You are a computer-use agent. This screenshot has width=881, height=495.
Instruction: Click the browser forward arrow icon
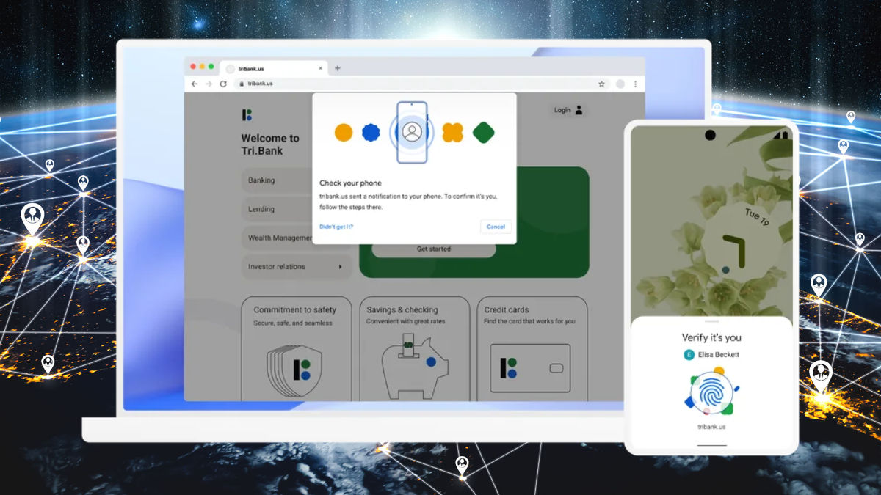(x=208, y=84)
